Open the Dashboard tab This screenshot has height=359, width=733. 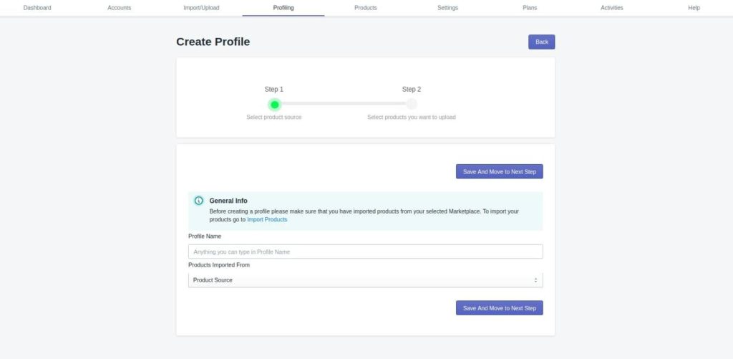[x=37, y=8]
